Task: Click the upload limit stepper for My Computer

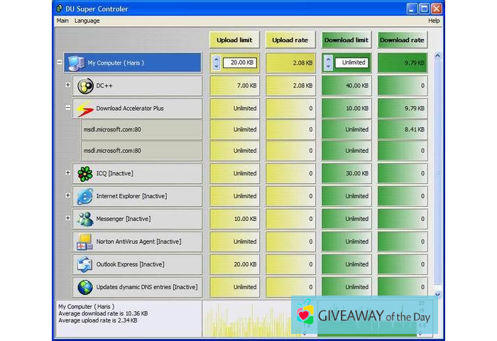Action: 216,63
